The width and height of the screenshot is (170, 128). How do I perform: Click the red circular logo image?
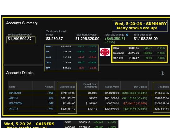105,52
